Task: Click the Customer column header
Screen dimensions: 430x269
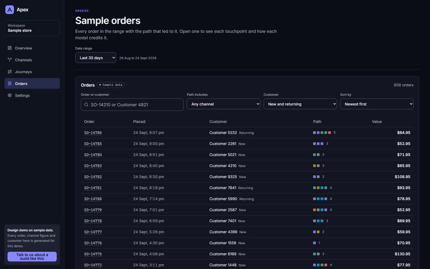Action: 218,122
